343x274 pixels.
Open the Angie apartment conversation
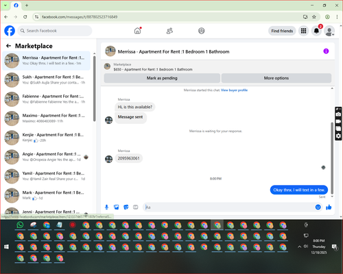tap(47, 157)
